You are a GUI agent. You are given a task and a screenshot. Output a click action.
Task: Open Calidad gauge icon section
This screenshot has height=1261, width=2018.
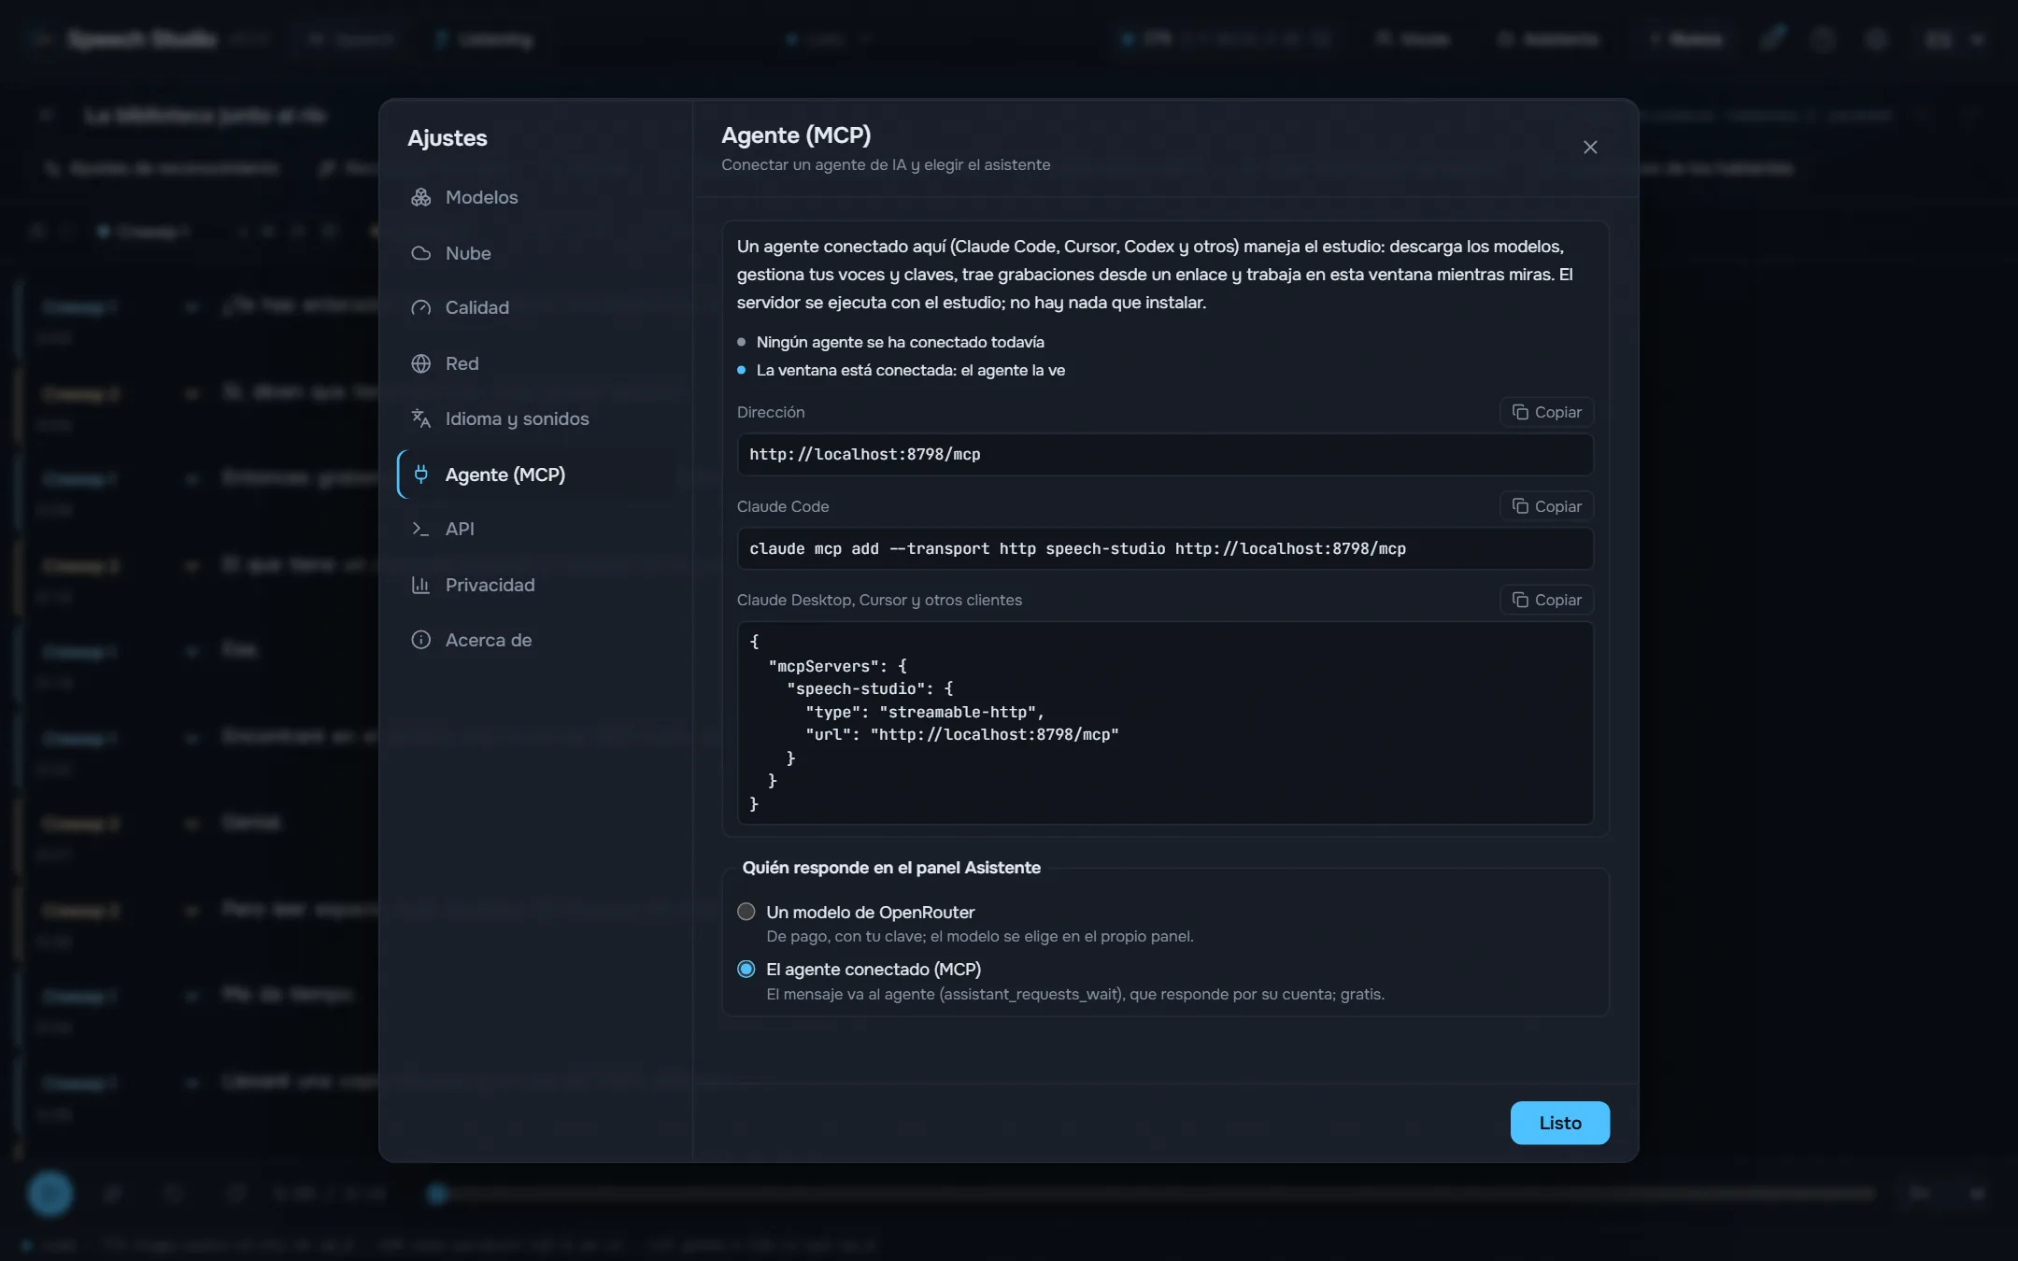[x=421, y=307]
